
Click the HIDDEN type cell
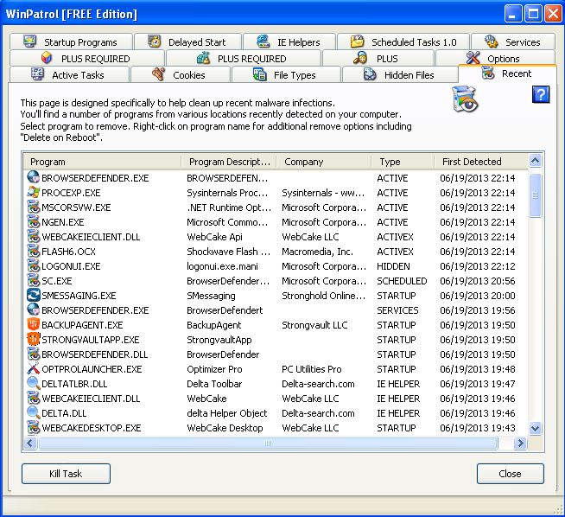[x=393, y=266]
